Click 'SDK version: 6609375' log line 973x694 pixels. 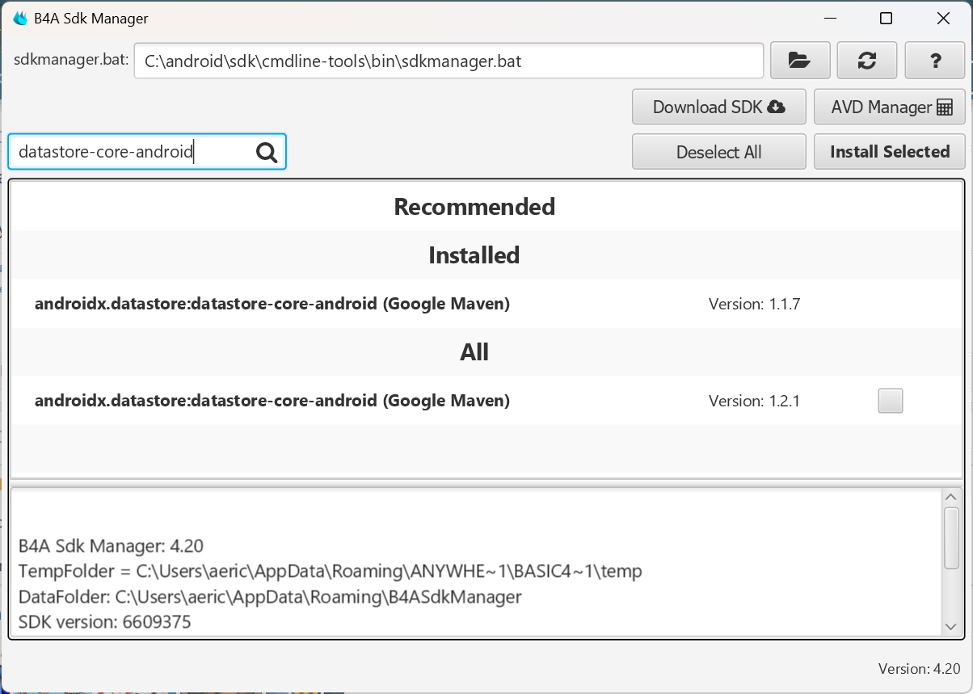(104, 623)
